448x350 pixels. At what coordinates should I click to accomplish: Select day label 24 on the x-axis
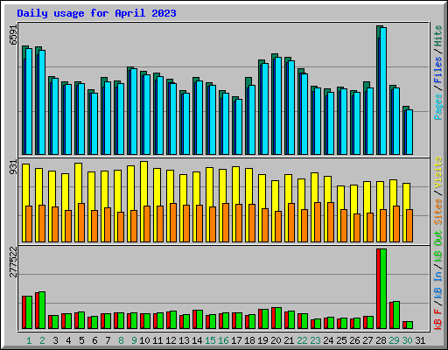(x=328, y=340)
